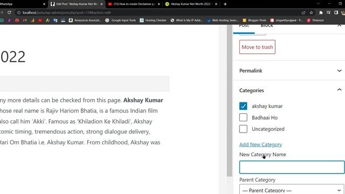The width and height of the screenshot is (345, 194).
Task: Close the Edit Post tab
Action: tap(101, 4)
